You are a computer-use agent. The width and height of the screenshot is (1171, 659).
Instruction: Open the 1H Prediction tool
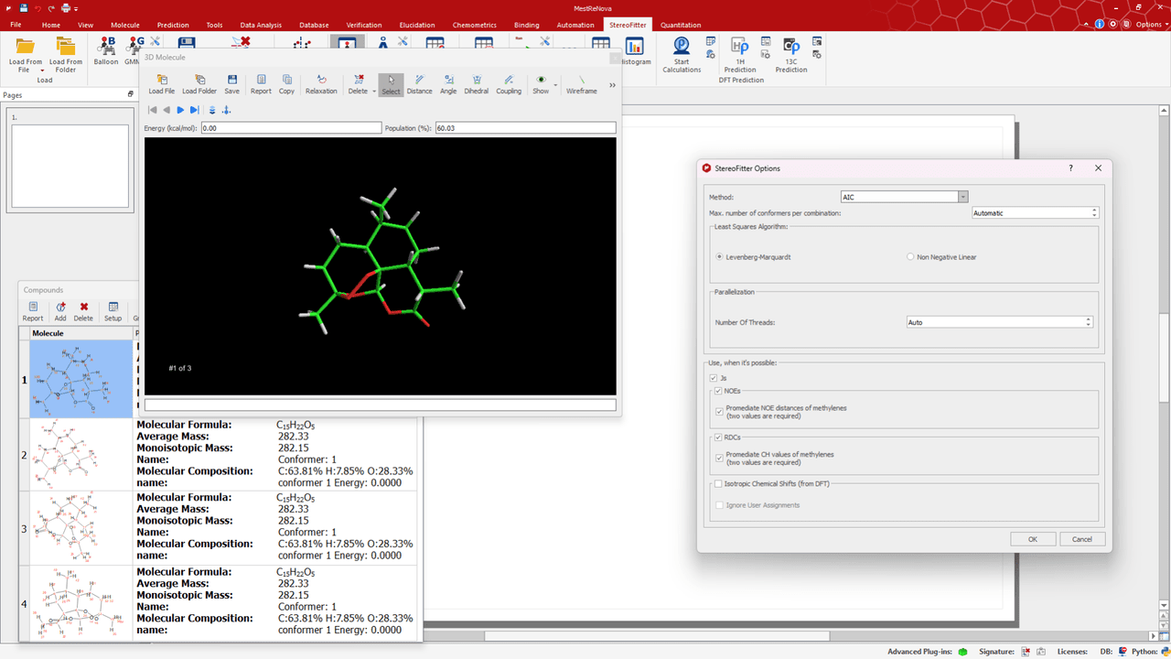click(x=740, y=55)
